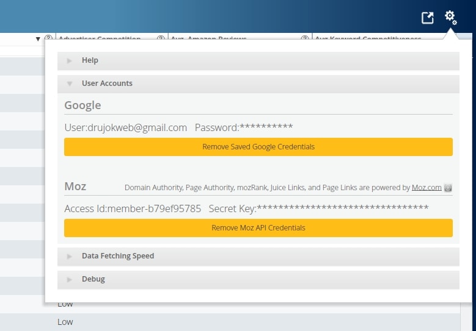Click the Help section label
Image resolution: width=476 pixels, height=331 pixels.
click(x=90, y=60)
